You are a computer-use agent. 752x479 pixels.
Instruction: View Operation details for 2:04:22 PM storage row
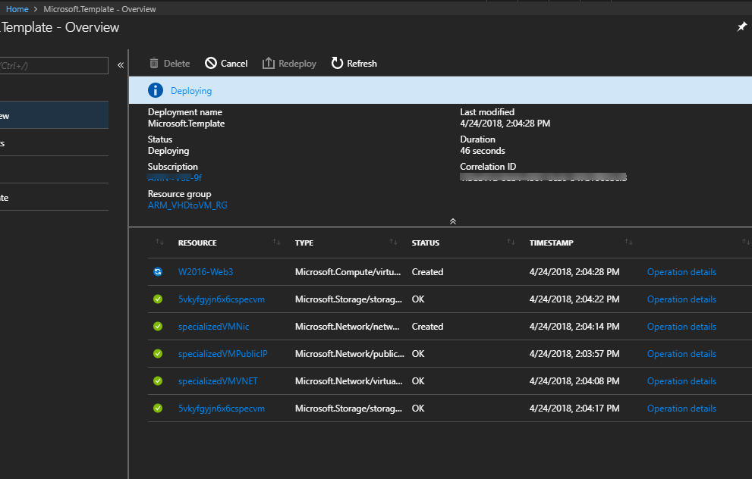(x=681, y=299)
